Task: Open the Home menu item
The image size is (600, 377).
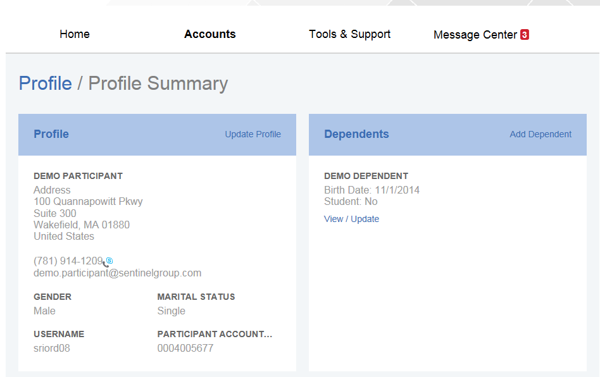Action: click(x=75, y=34)
